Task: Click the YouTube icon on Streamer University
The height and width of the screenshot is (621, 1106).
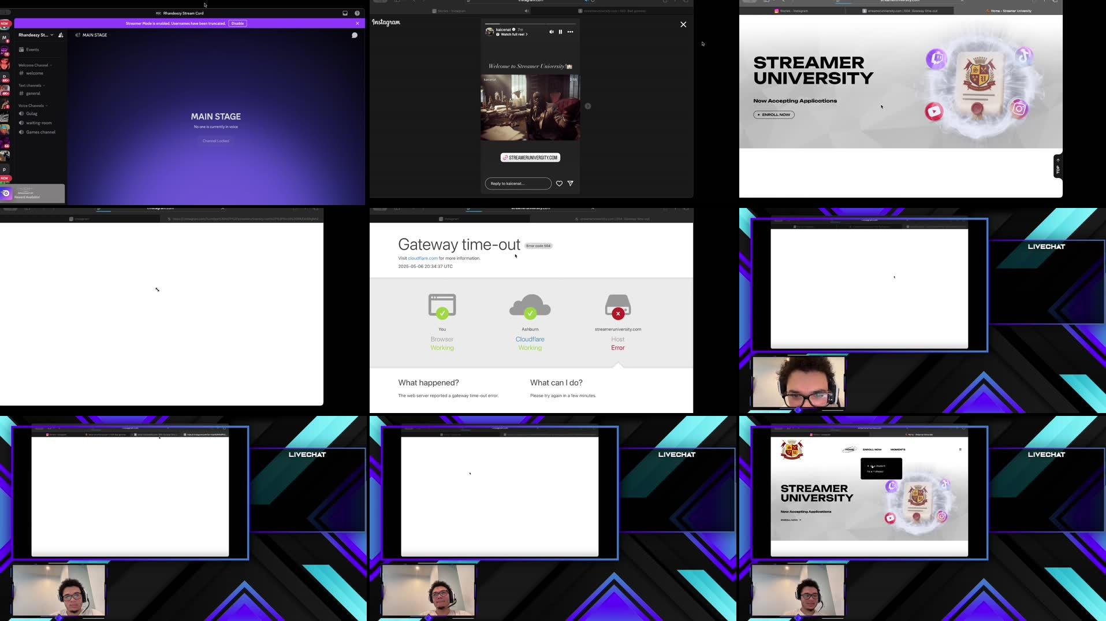Action: 934,111
